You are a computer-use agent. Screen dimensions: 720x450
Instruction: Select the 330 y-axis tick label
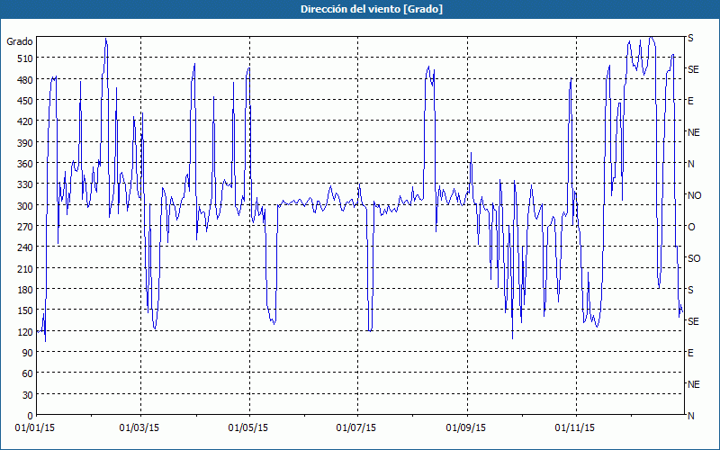point(25,184)
